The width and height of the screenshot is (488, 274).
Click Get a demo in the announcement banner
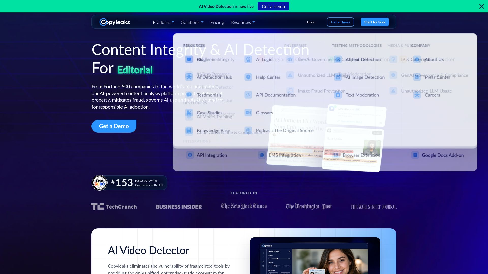click(273, 6)
